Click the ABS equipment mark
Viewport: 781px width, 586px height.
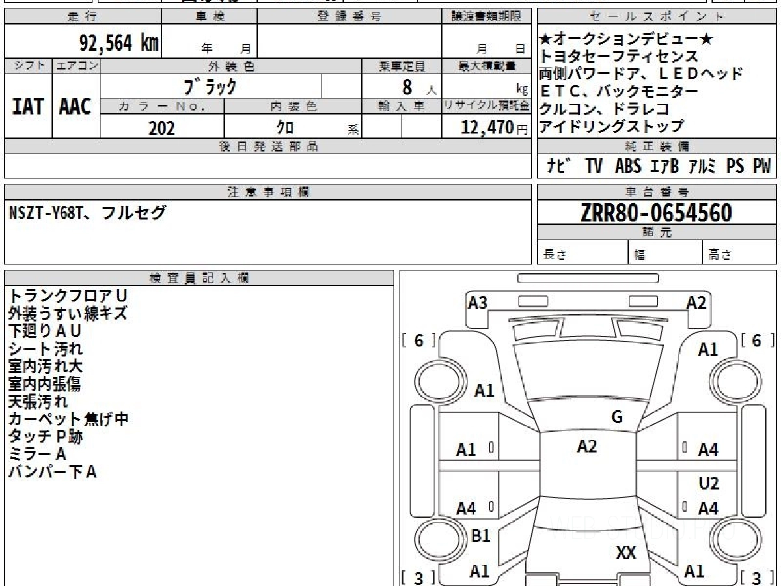pyautogui.click(x=628, y=166)
